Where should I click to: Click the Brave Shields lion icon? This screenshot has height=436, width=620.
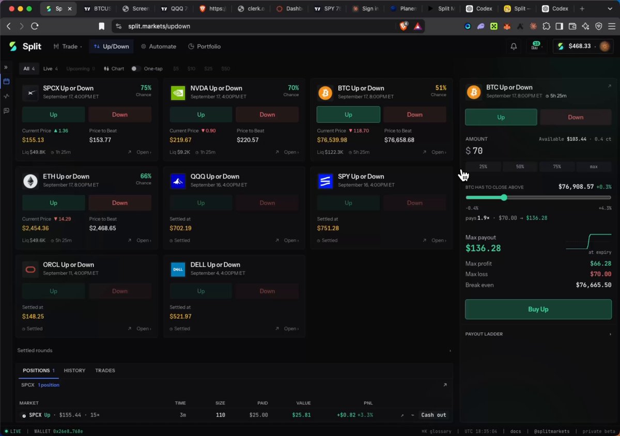[x=404, y=26]
